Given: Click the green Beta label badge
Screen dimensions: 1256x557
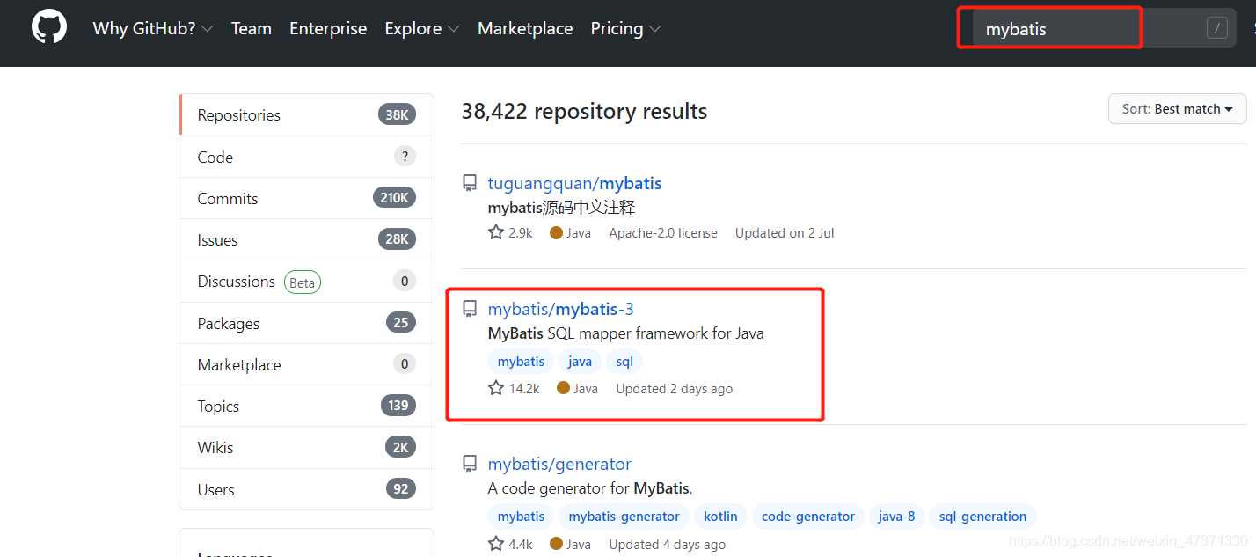Looking at the screenshot, I should pyautogui.click(x=302, y=282).
